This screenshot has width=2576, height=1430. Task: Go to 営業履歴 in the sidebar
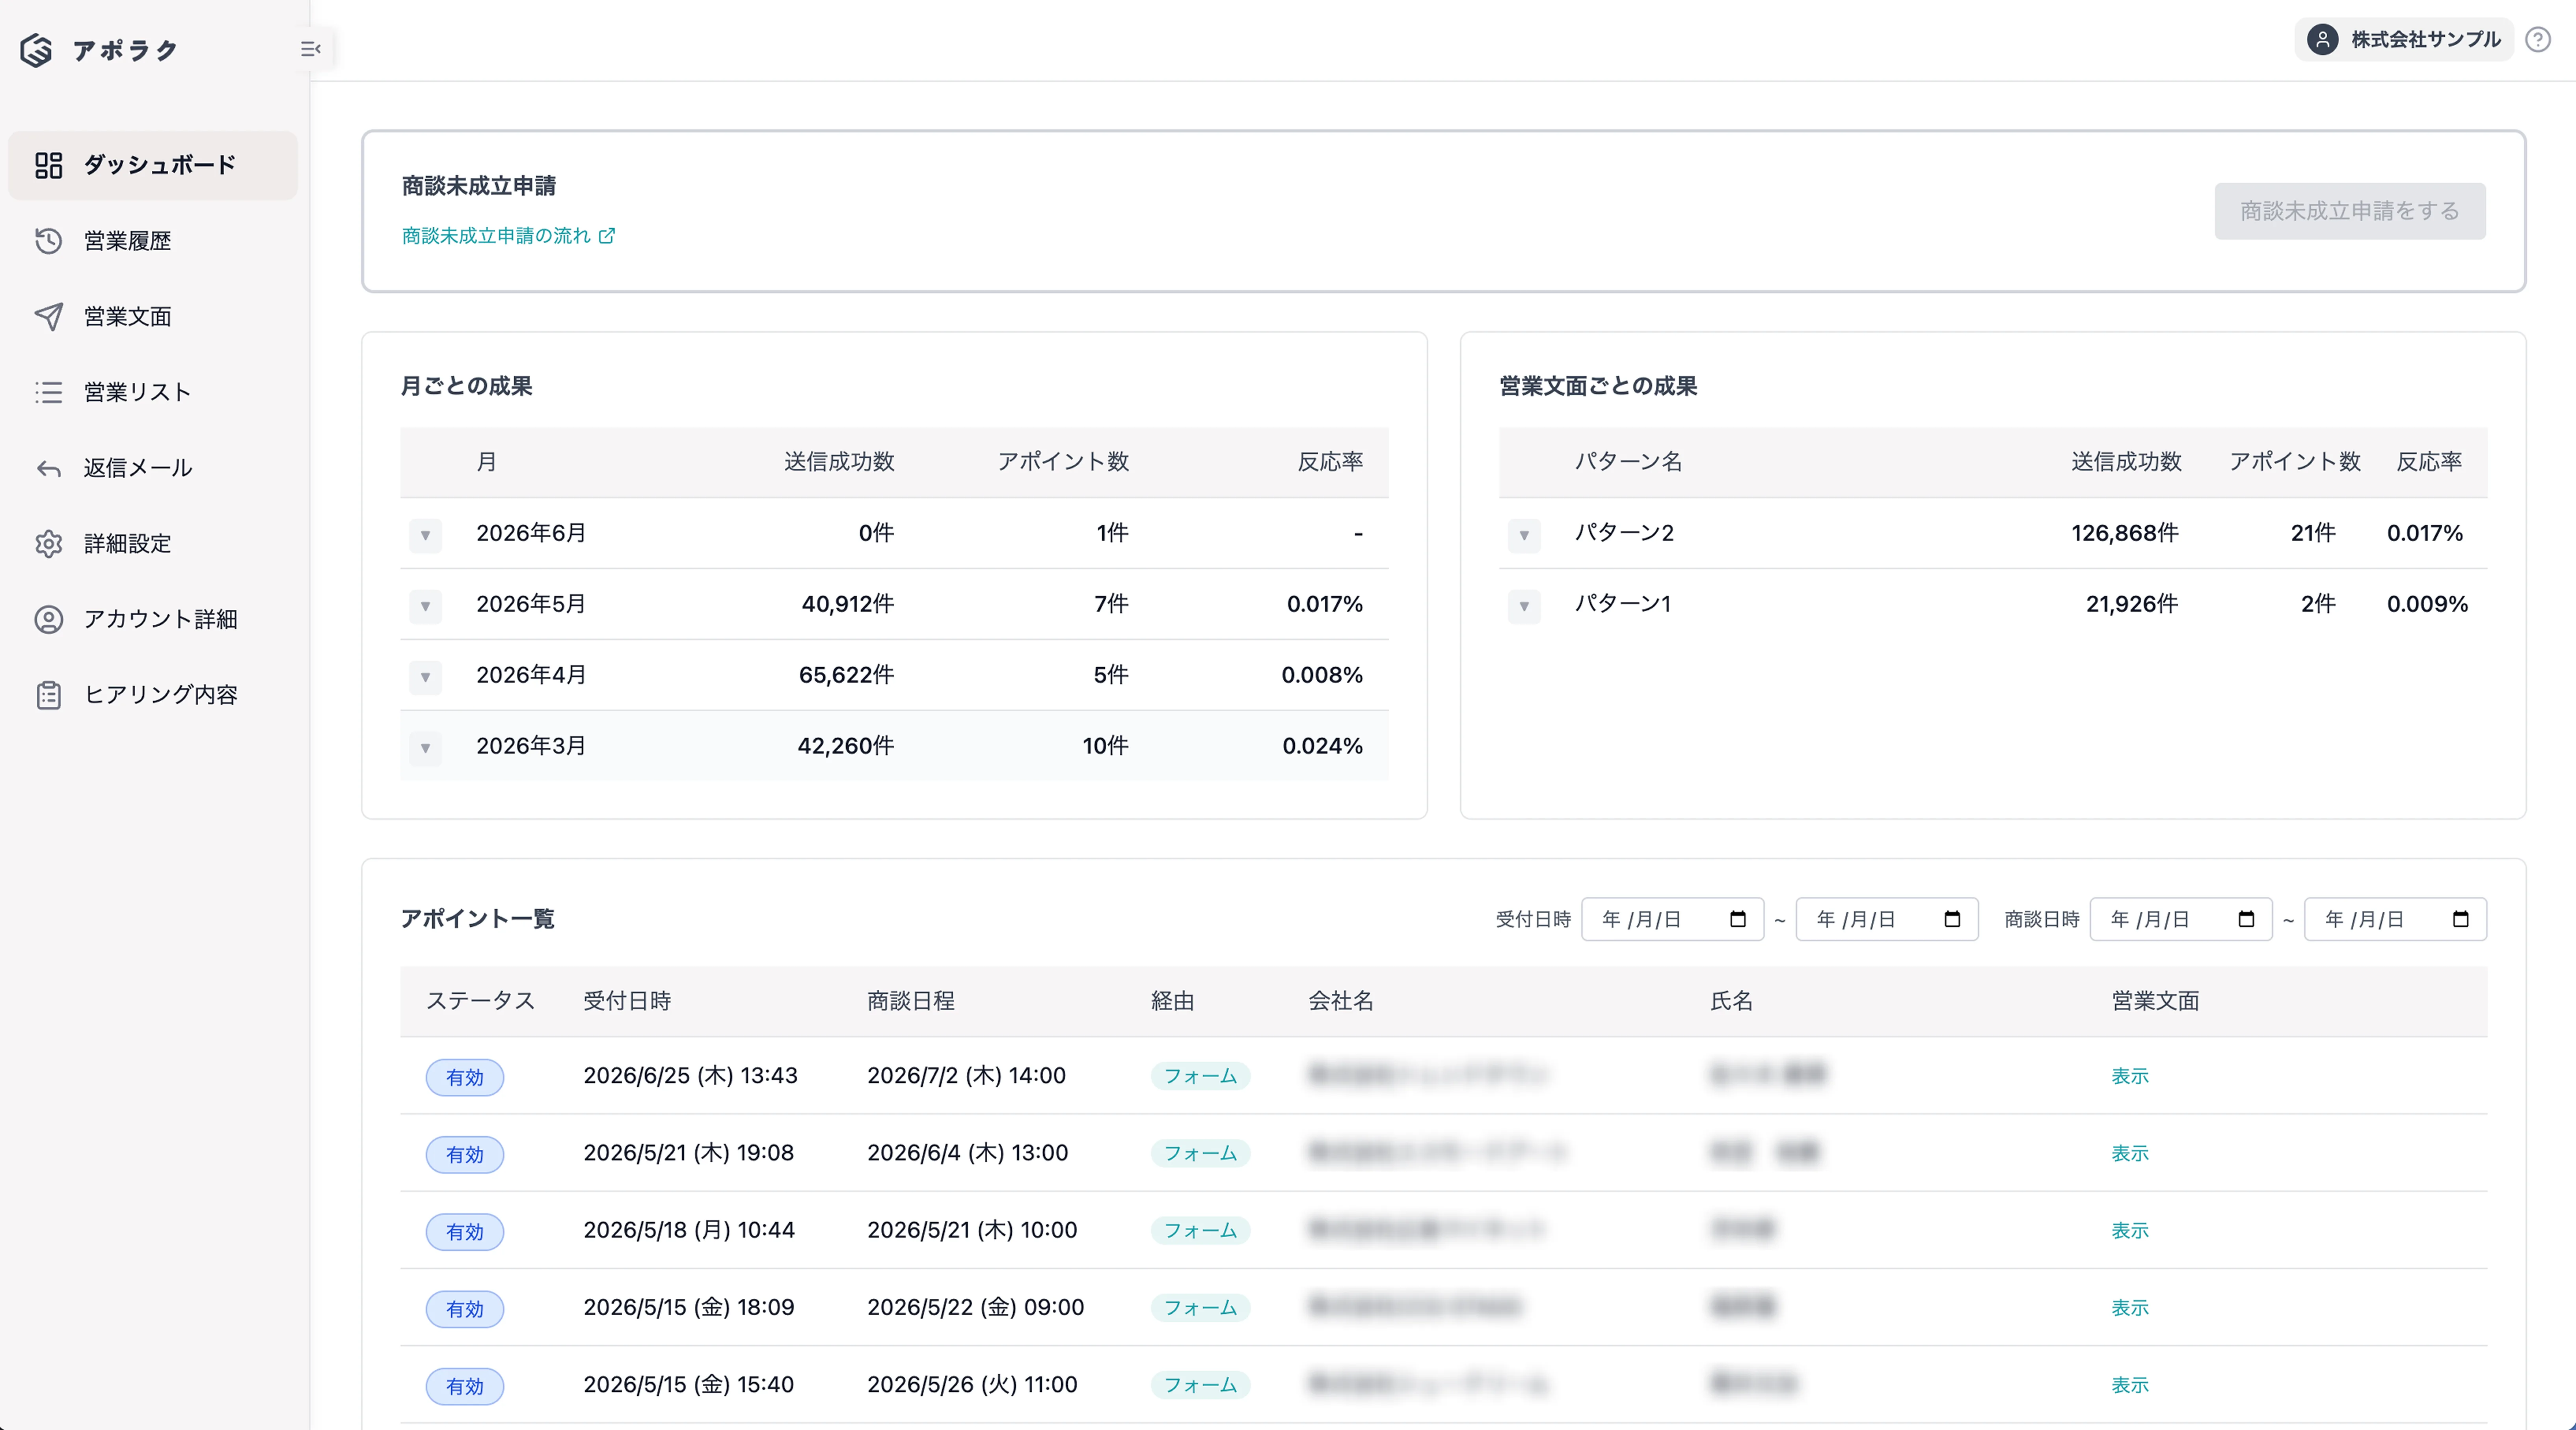tap(153, 241)
